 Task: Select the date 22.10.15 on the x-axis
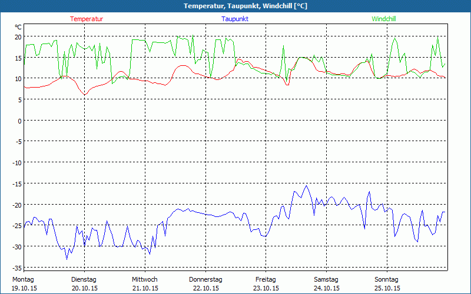(x=205, y=288)
